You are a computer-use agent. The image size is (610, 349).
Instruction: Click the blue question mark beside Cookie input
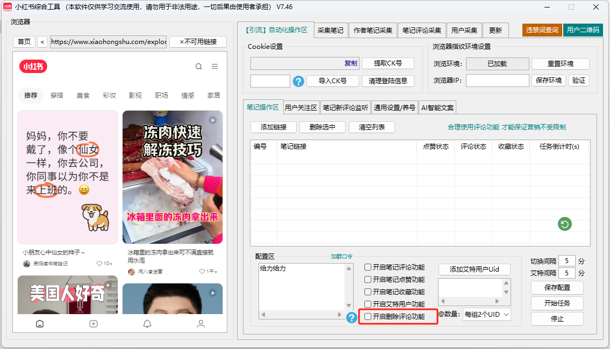[x=298, y=81]
